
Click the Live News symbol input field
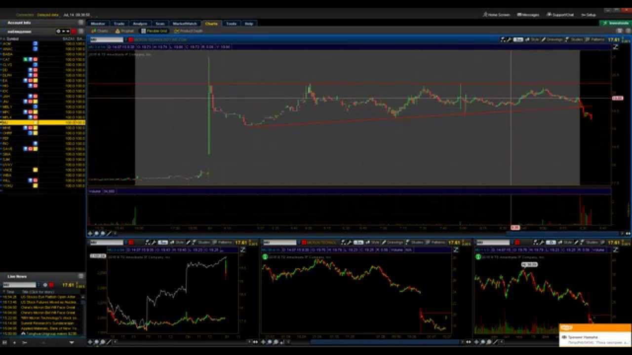[20, 284]
